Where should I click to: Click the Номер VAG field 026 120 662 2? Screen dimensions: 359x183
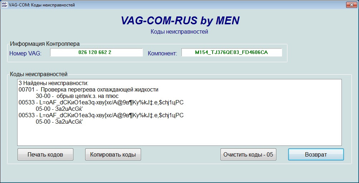(x=96, y=53)
